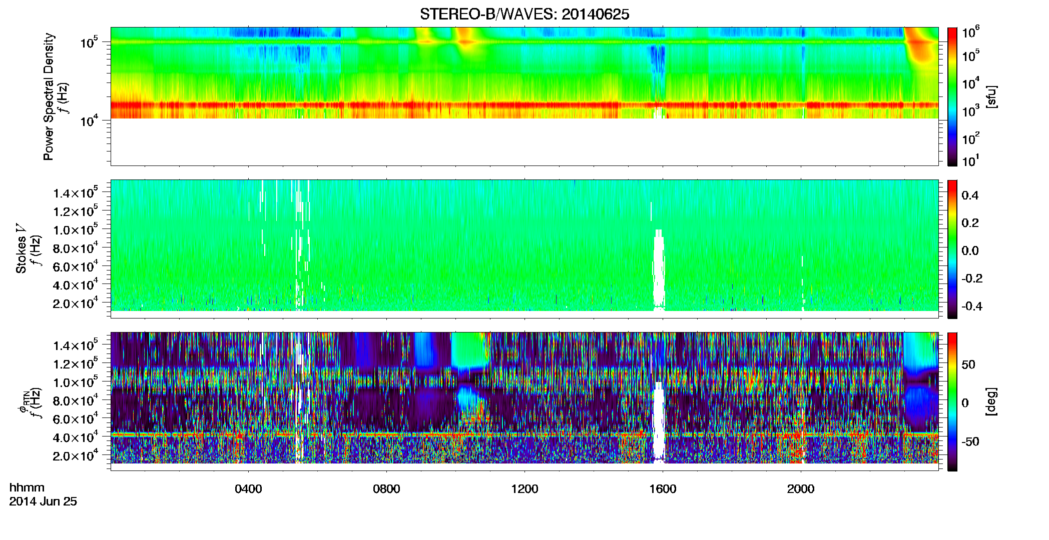Click 6.0×10^4 tick in the φ RTN panel
The width and height of the screenshot is (1049, 540).
[x=75, y=419]
